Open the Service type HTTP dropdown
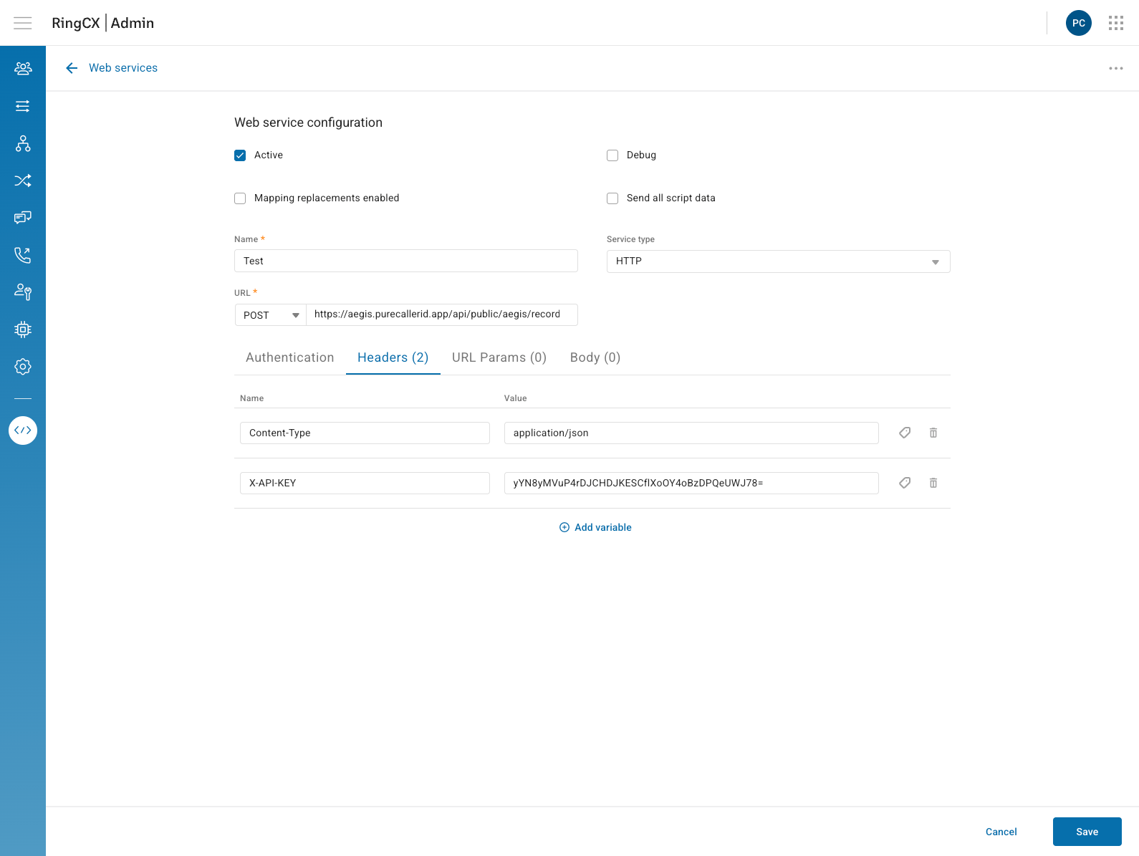 point(779,261)
